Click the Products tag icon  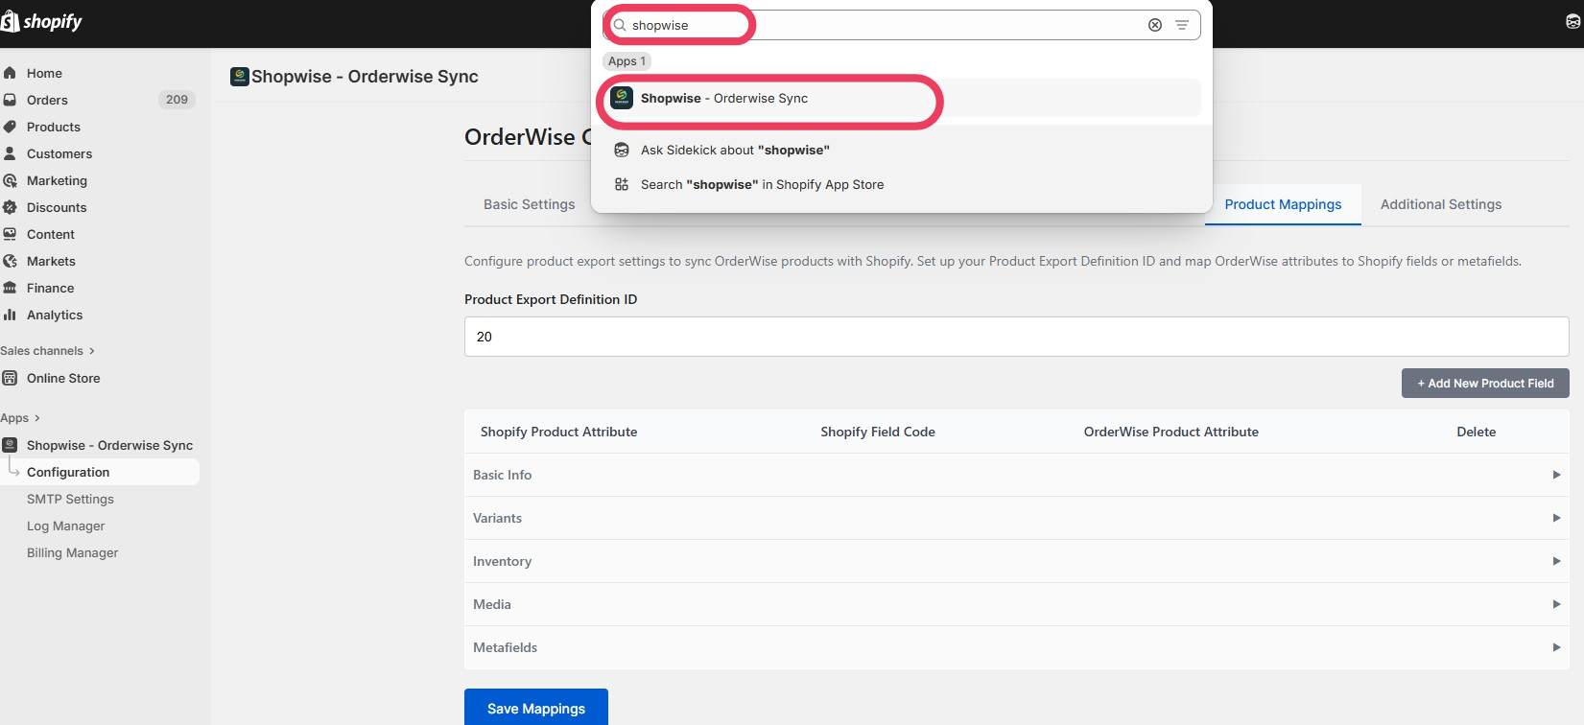pyautogui.click(x=10, y=127)
